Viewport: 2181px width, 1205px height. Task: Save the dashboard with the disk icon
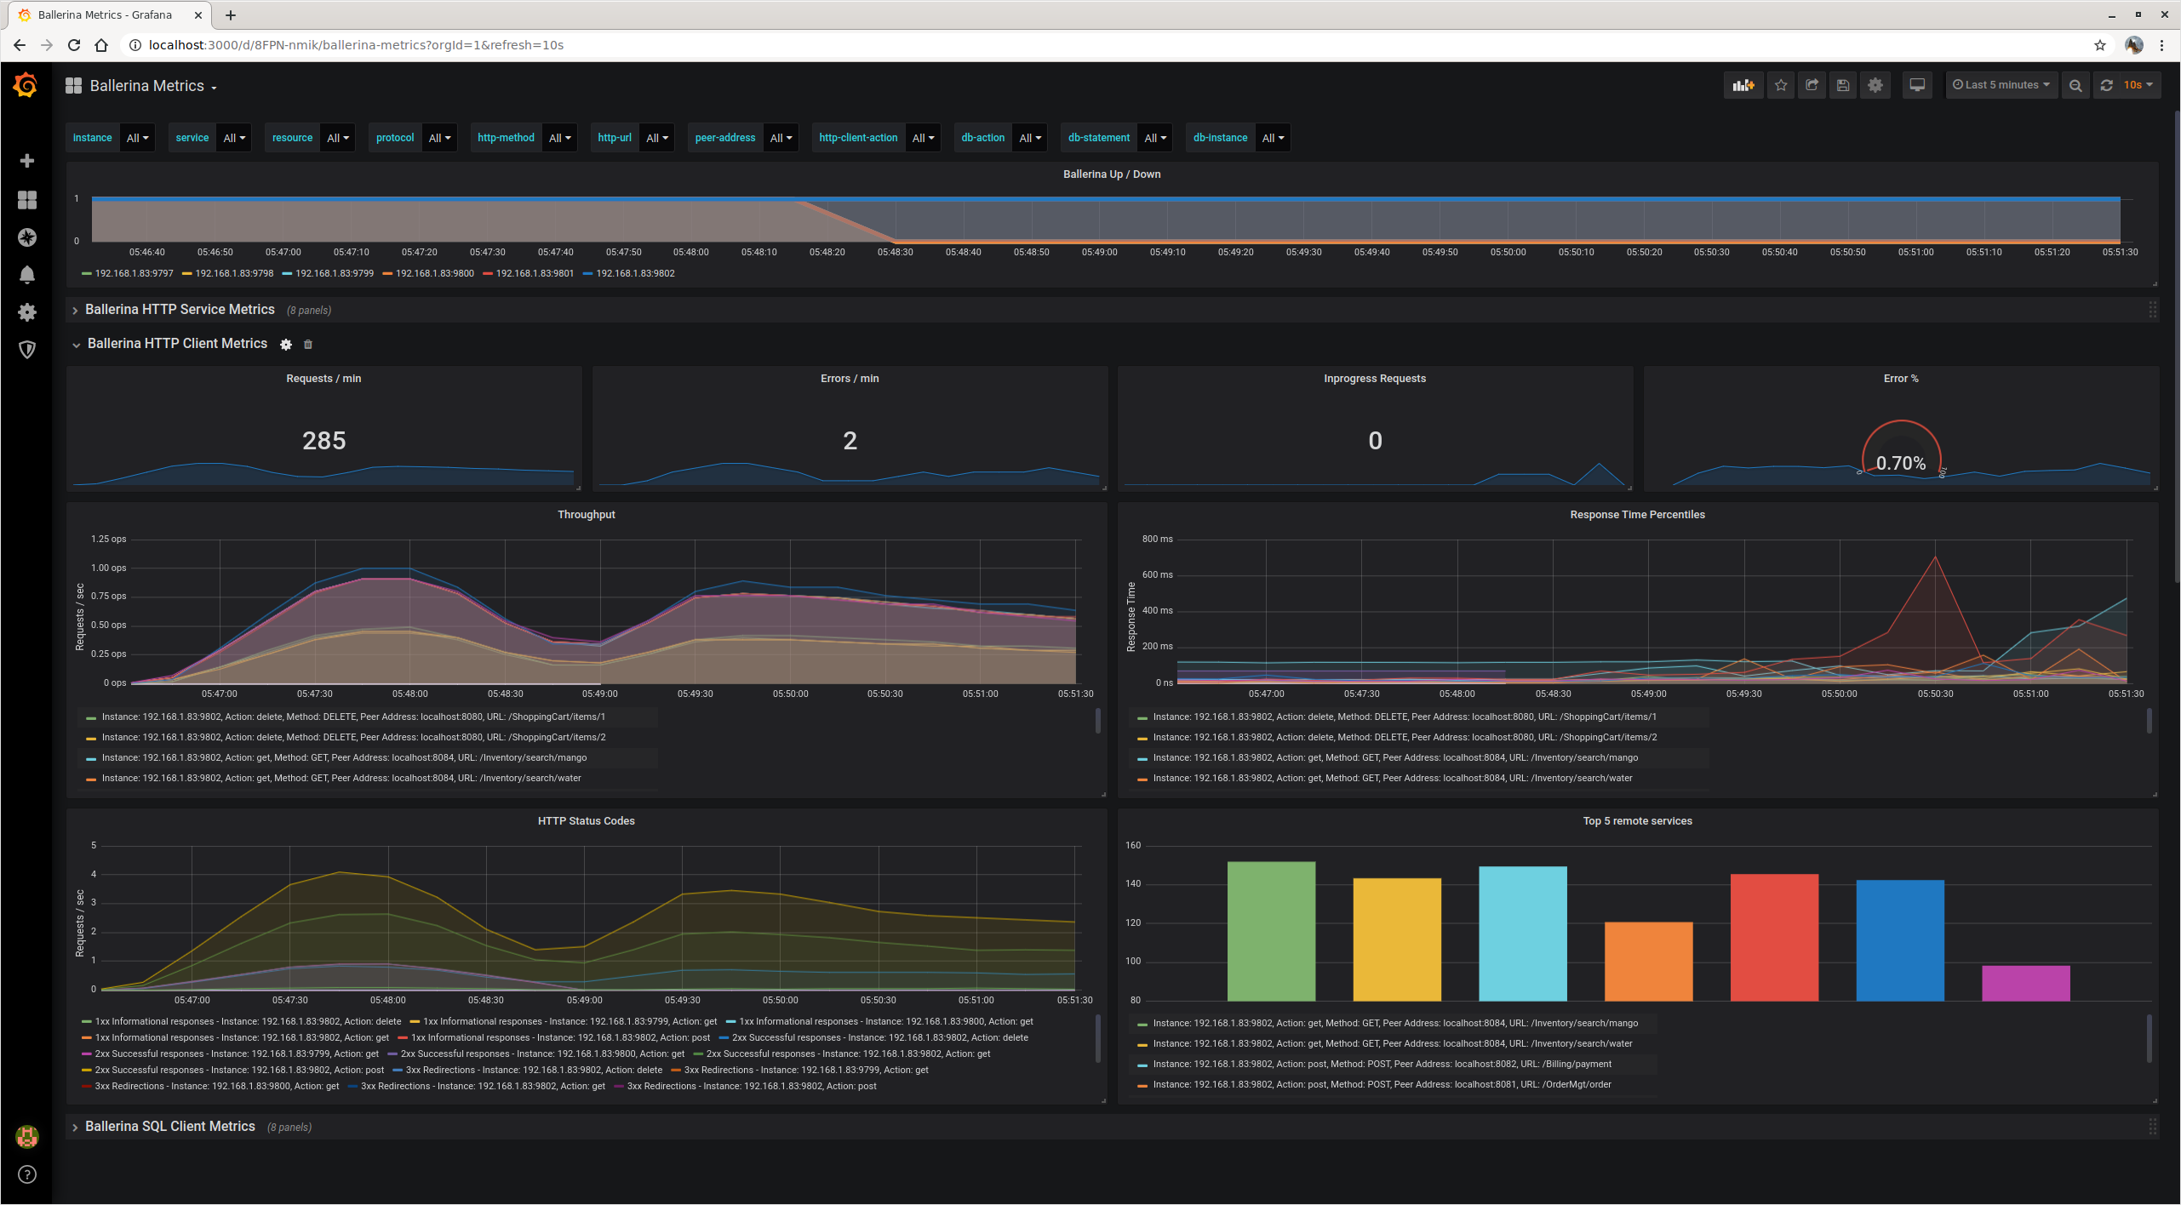point(1843,85)
